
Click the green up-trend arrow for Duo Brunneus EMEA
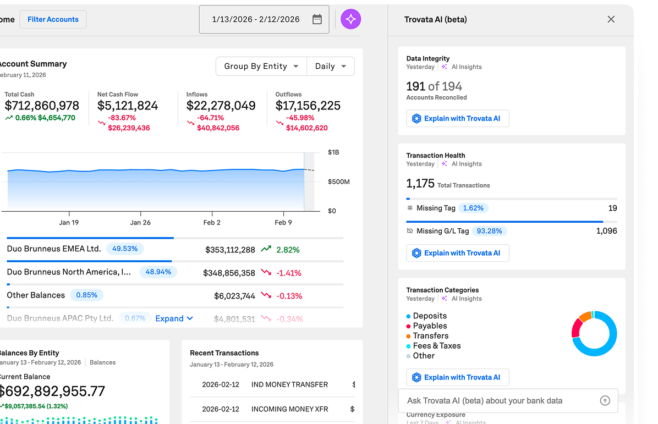(266, 250)
